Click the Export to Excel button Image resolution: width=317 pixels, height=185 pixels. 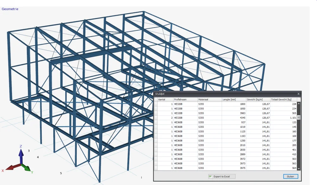(x=222, y=176)
